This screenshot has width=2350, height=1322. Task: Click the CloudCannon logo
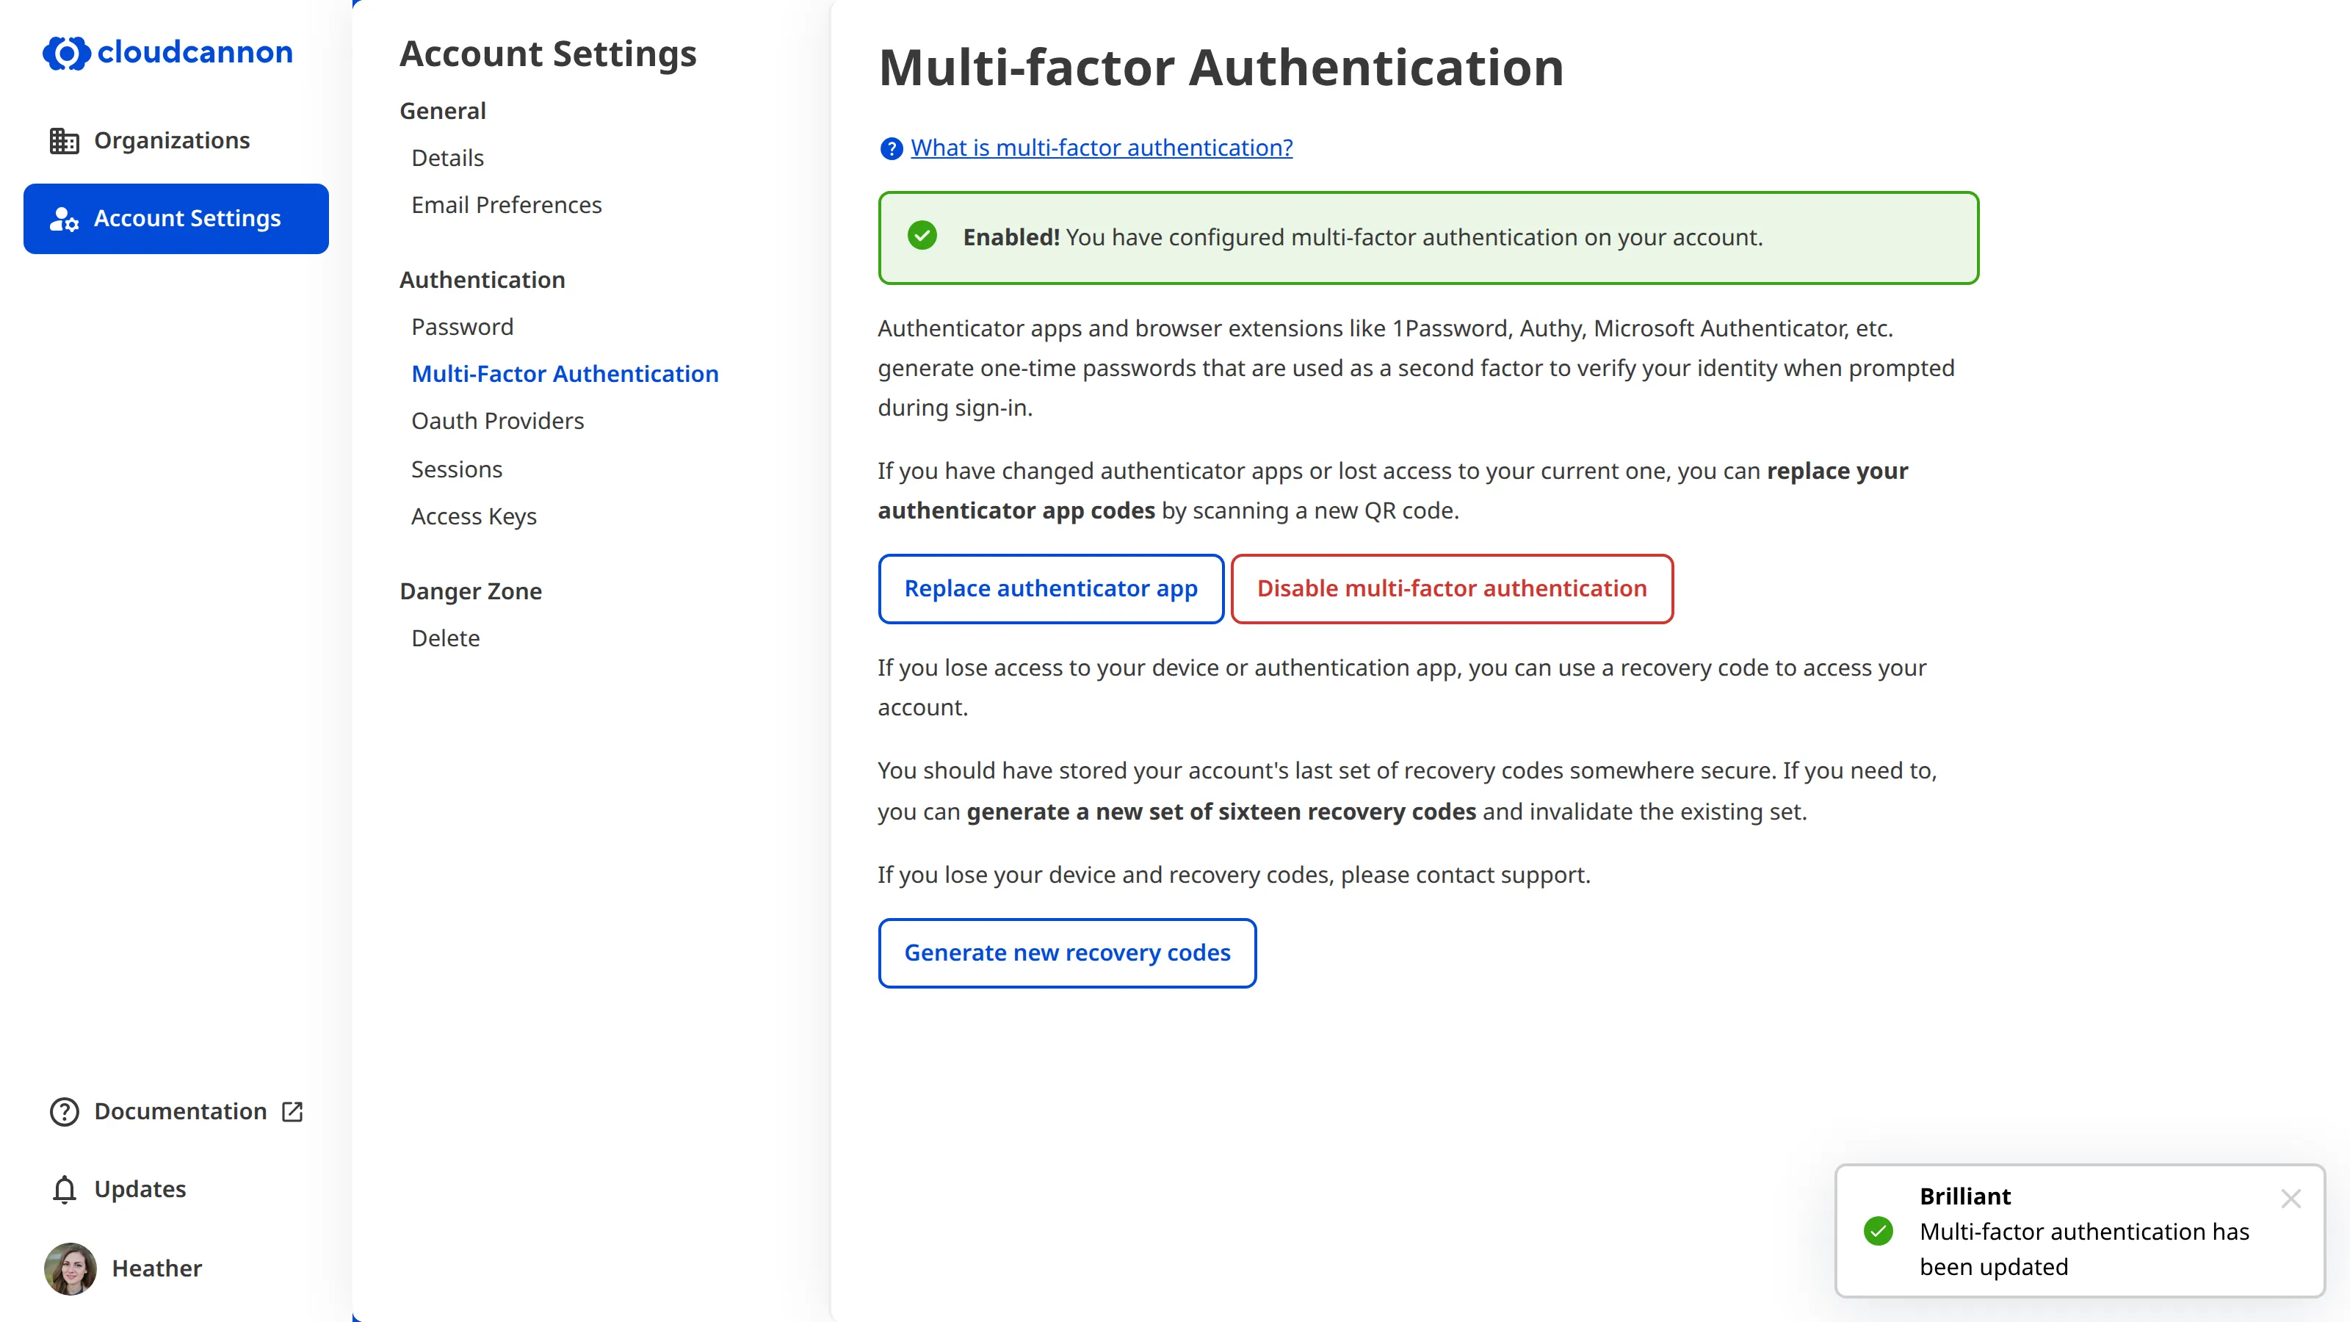(168, 53)
